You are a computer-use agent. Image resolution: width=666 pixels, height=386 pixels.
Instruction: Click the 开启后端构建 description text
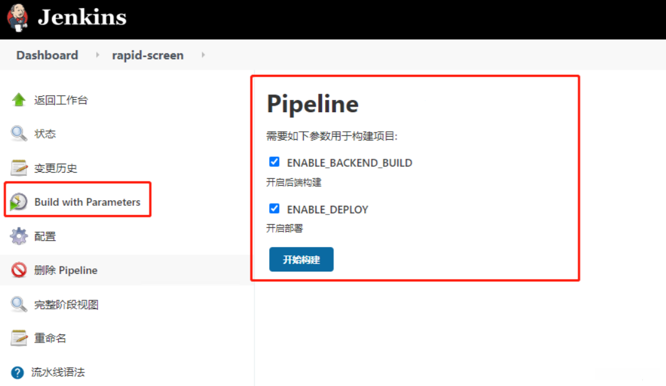click(294, 183)
